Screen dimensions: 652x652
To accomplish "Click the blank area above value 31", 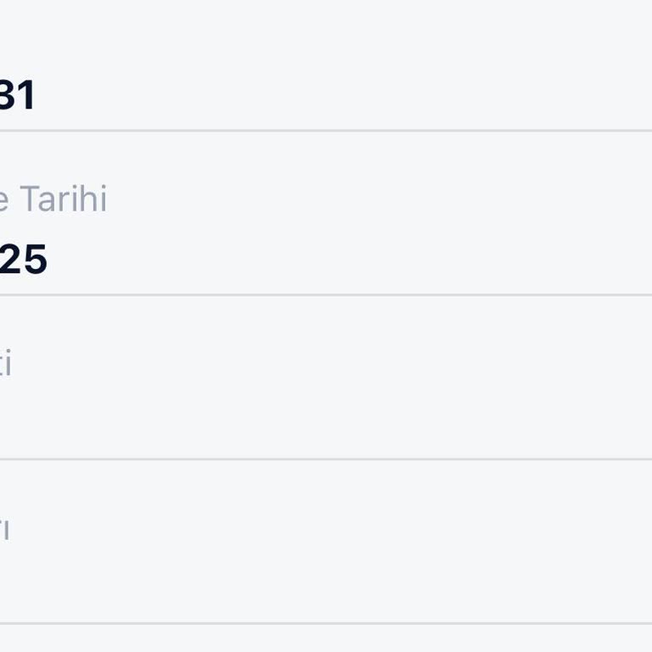I will click(170, 34).
